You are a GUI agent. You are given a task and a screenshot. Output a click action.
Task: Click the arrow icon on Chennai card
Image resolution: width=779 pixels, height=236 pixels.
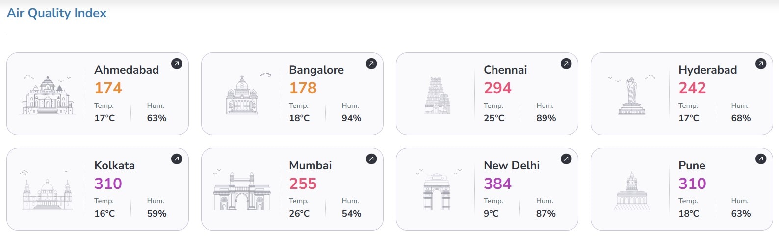566,64
